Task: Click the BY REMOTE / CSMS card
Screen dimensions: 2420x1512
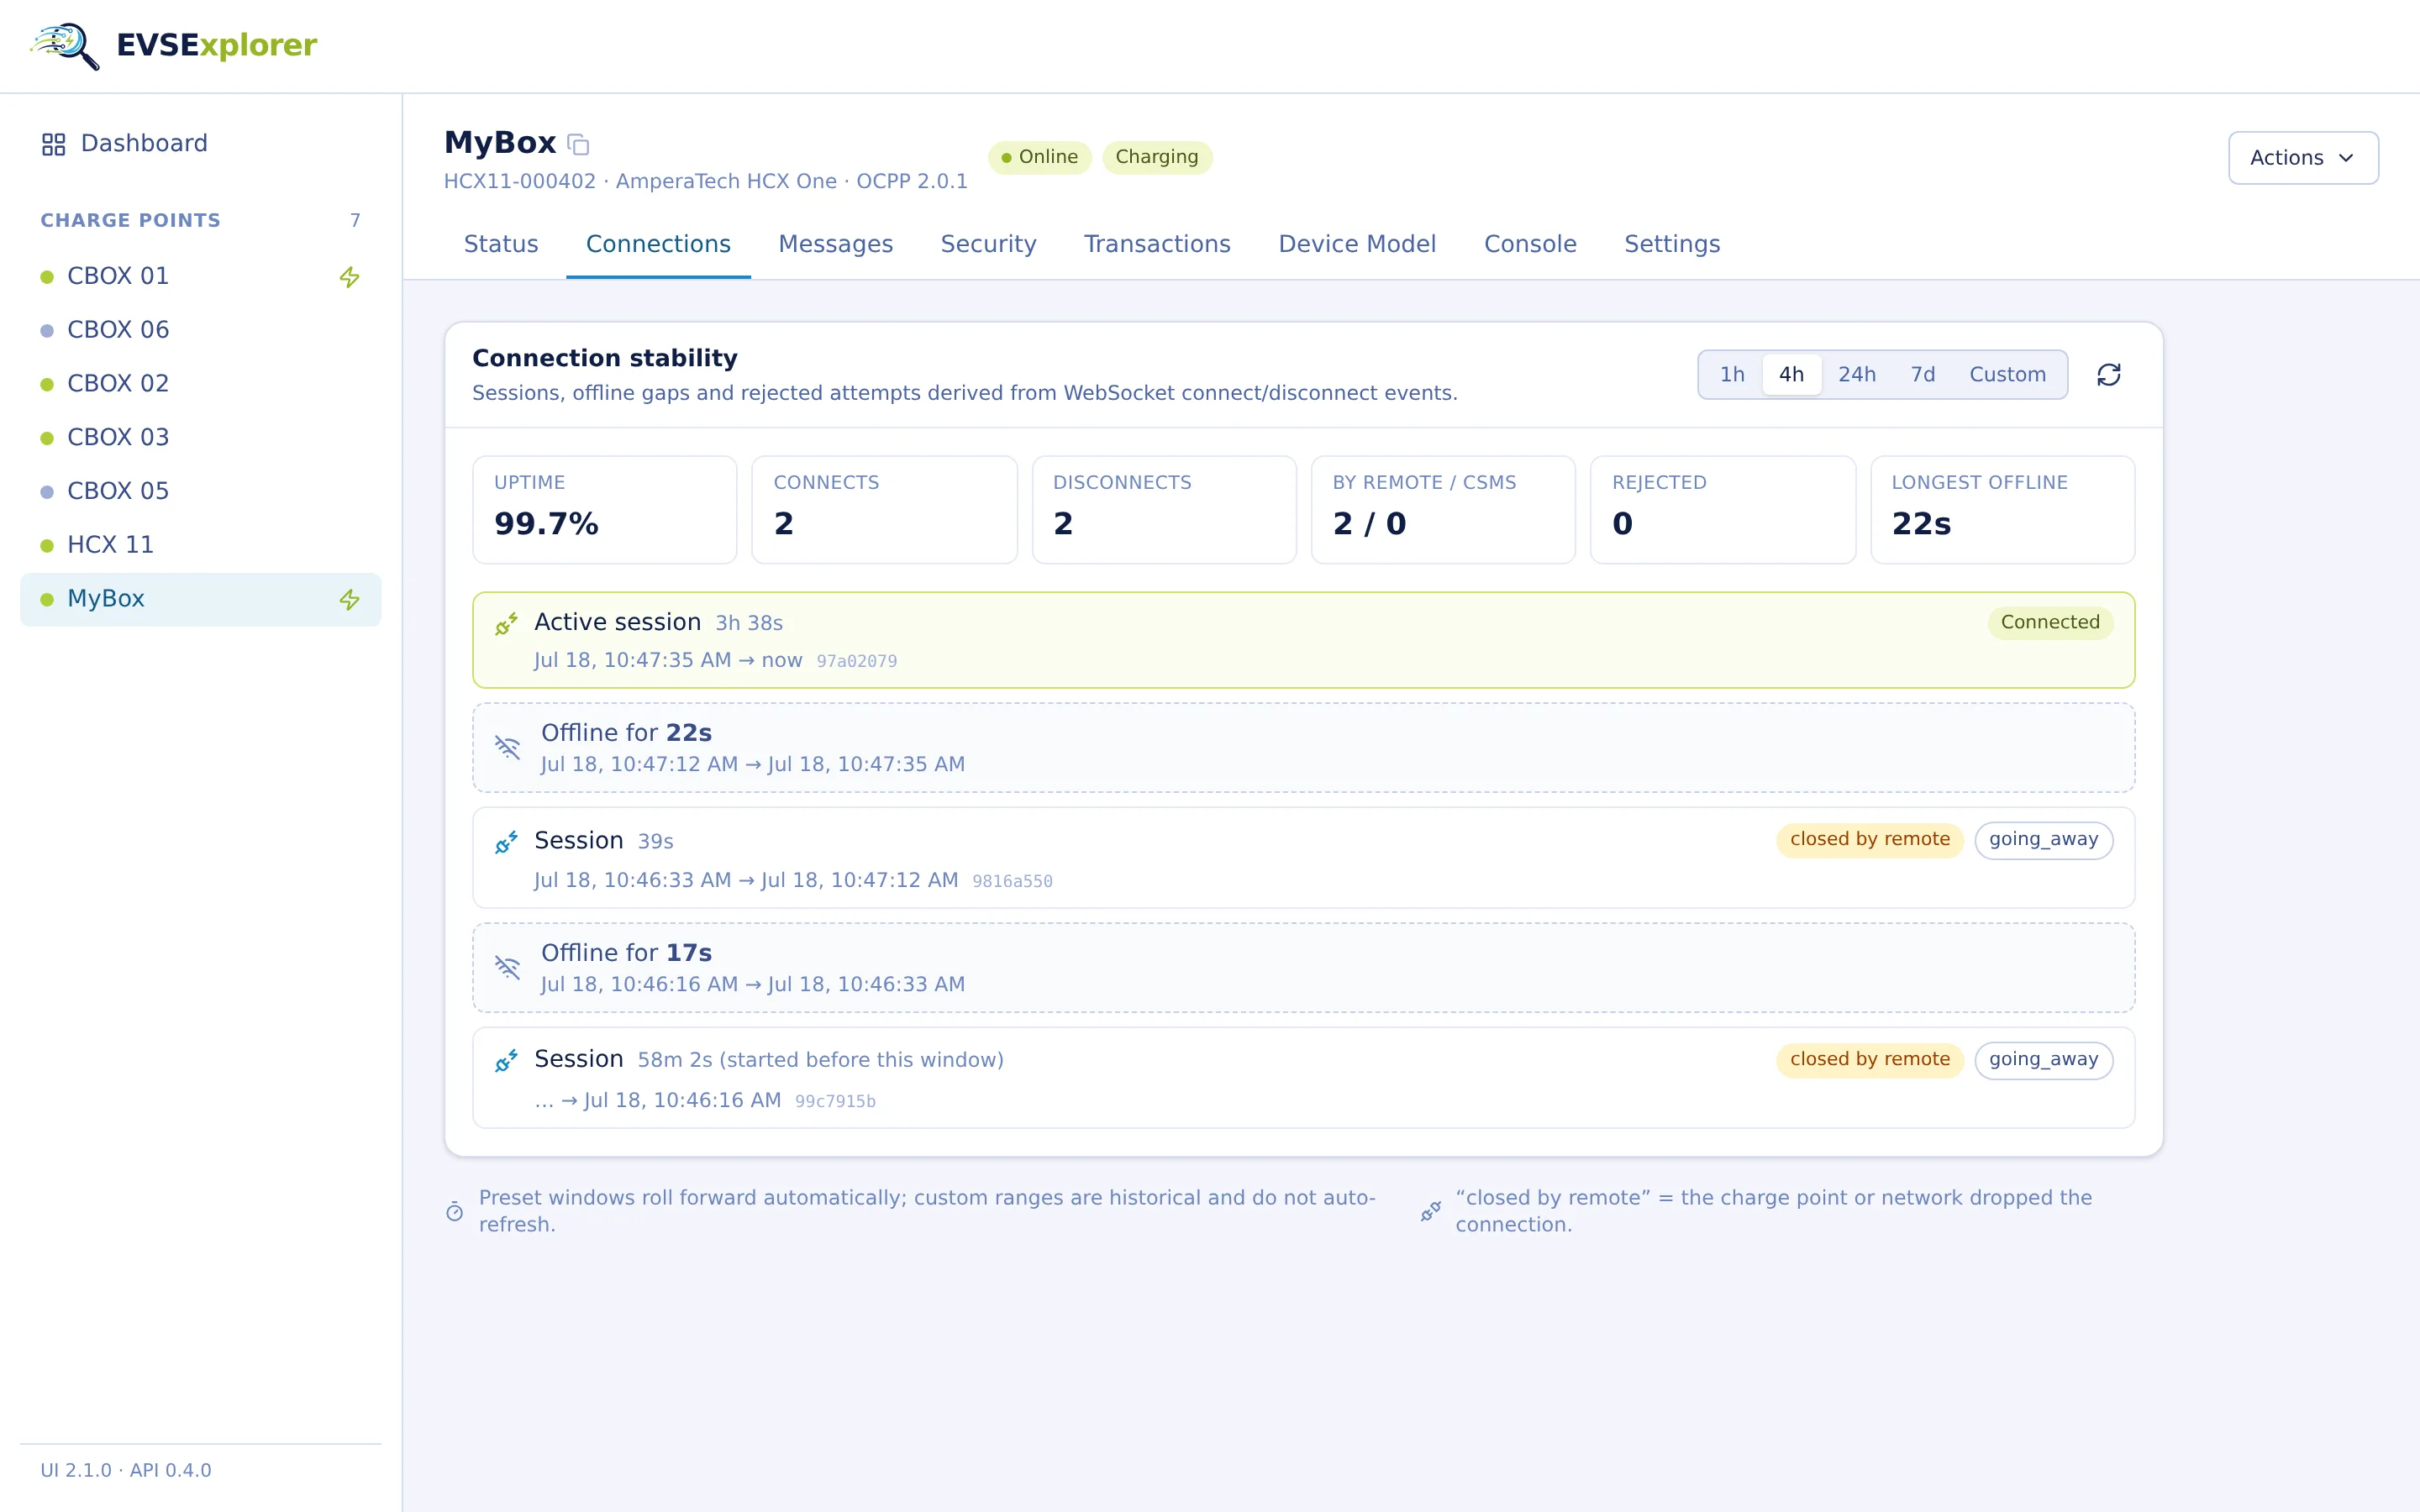Action: (x=1443, y=510)
